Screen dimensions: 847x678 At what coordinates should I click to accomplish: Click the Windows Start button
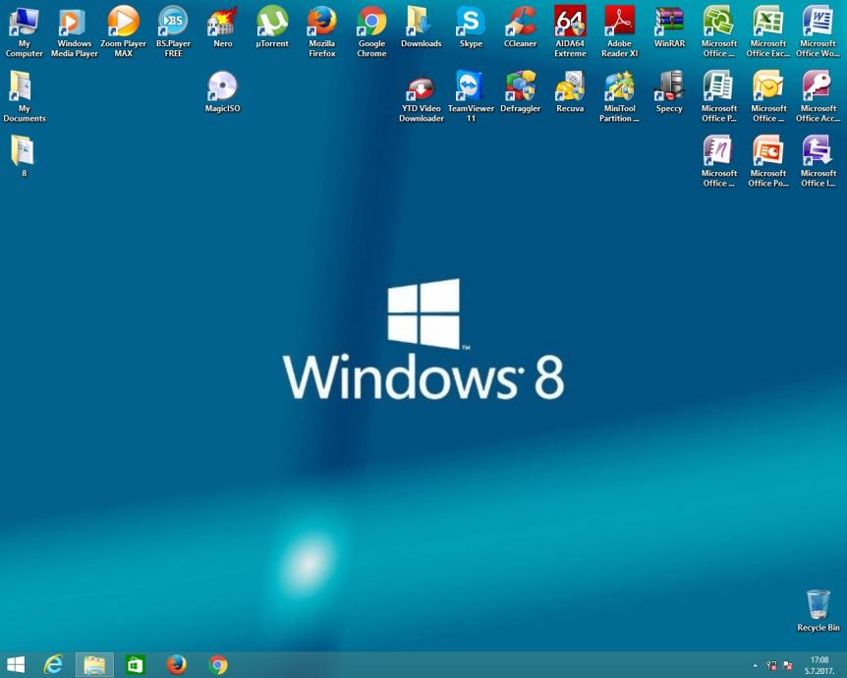coord(15,665)
